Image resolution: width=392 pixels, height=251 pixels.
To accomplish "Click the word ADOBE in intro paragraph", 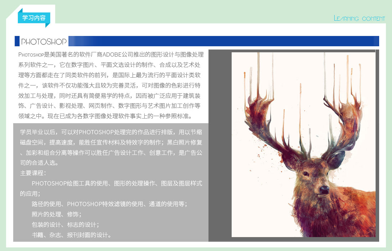I will click(x=112, y=55).
